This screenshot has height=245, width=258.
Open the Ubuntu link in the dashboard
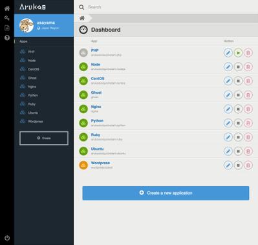97,149
